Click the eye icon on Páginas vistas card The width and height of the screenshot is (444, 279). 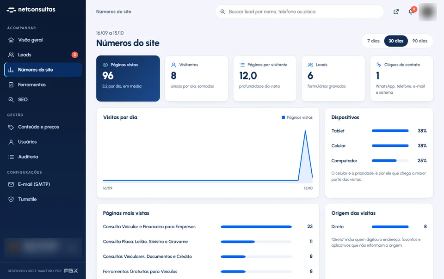click(x=105, y=65)
